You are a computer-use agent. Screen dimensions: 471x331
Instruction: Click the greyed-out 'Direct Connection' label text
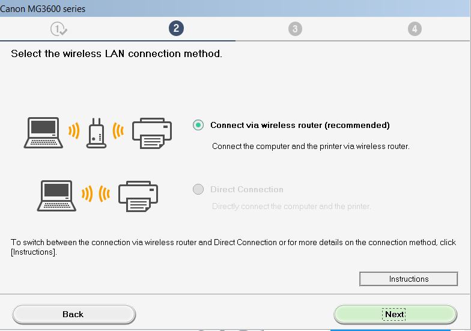[x=247, y=189]
